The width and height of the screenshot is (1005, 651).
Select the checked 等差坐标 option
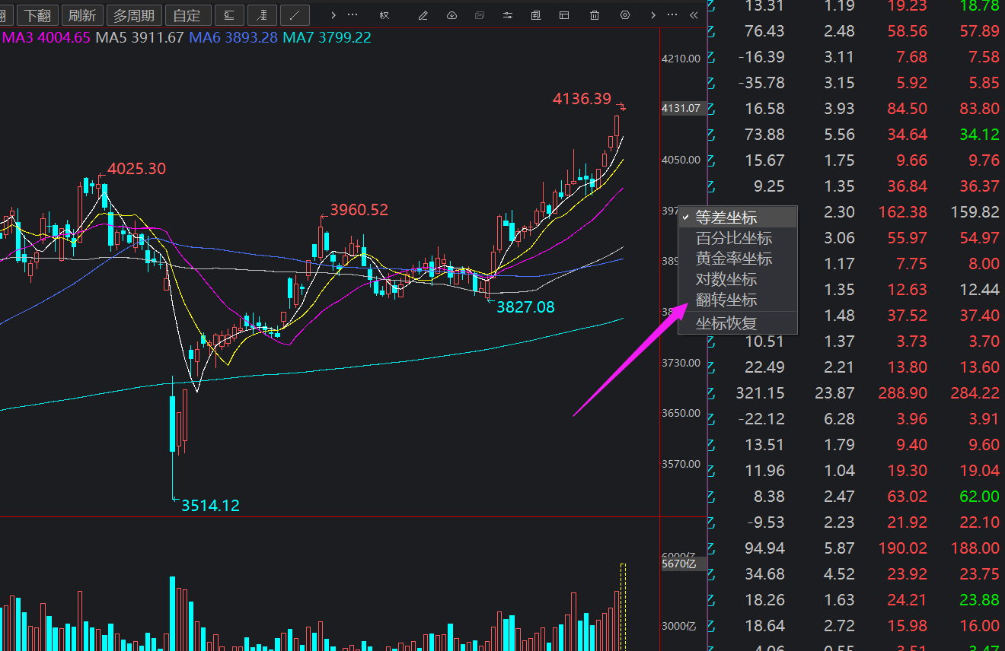click(x=738, y=218)
